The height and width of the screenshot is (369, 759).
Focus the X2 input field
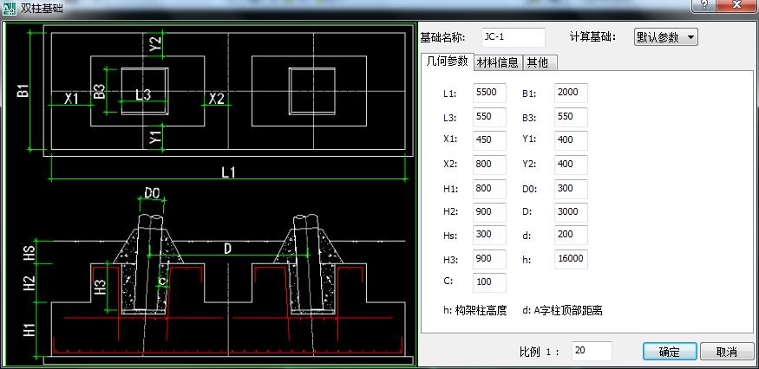coord(489,164)
